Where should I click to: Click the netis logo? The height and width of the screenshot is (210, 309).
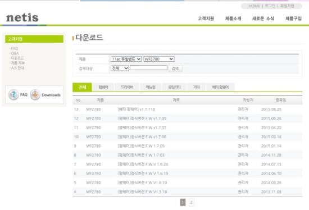tap(22, 18)
